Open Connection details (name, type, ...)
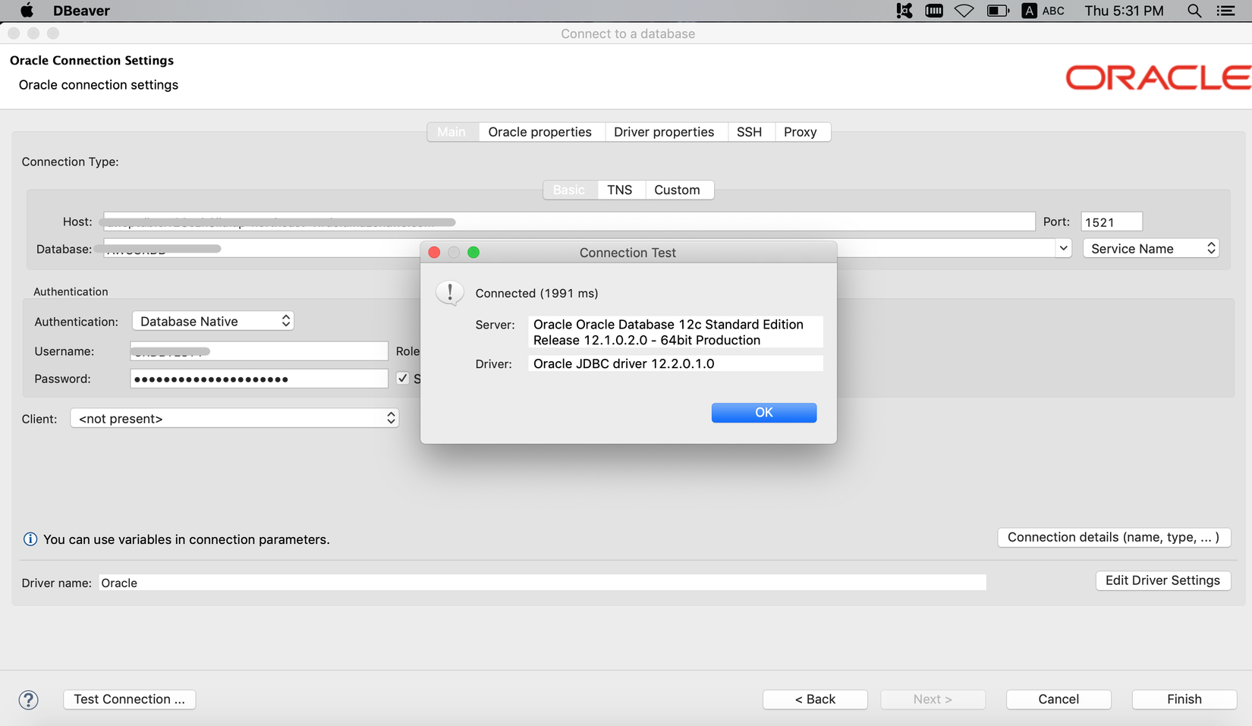The height and width of the screenshot is (726, 1252). (x=1114, y=537)
